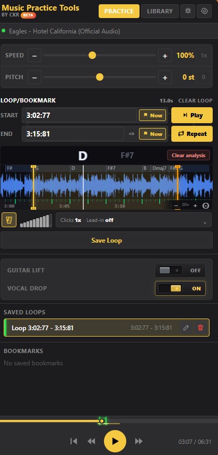Decrease speed with the minus button
The height and width of the screenshot is (455, 218).
coord(34,55)
